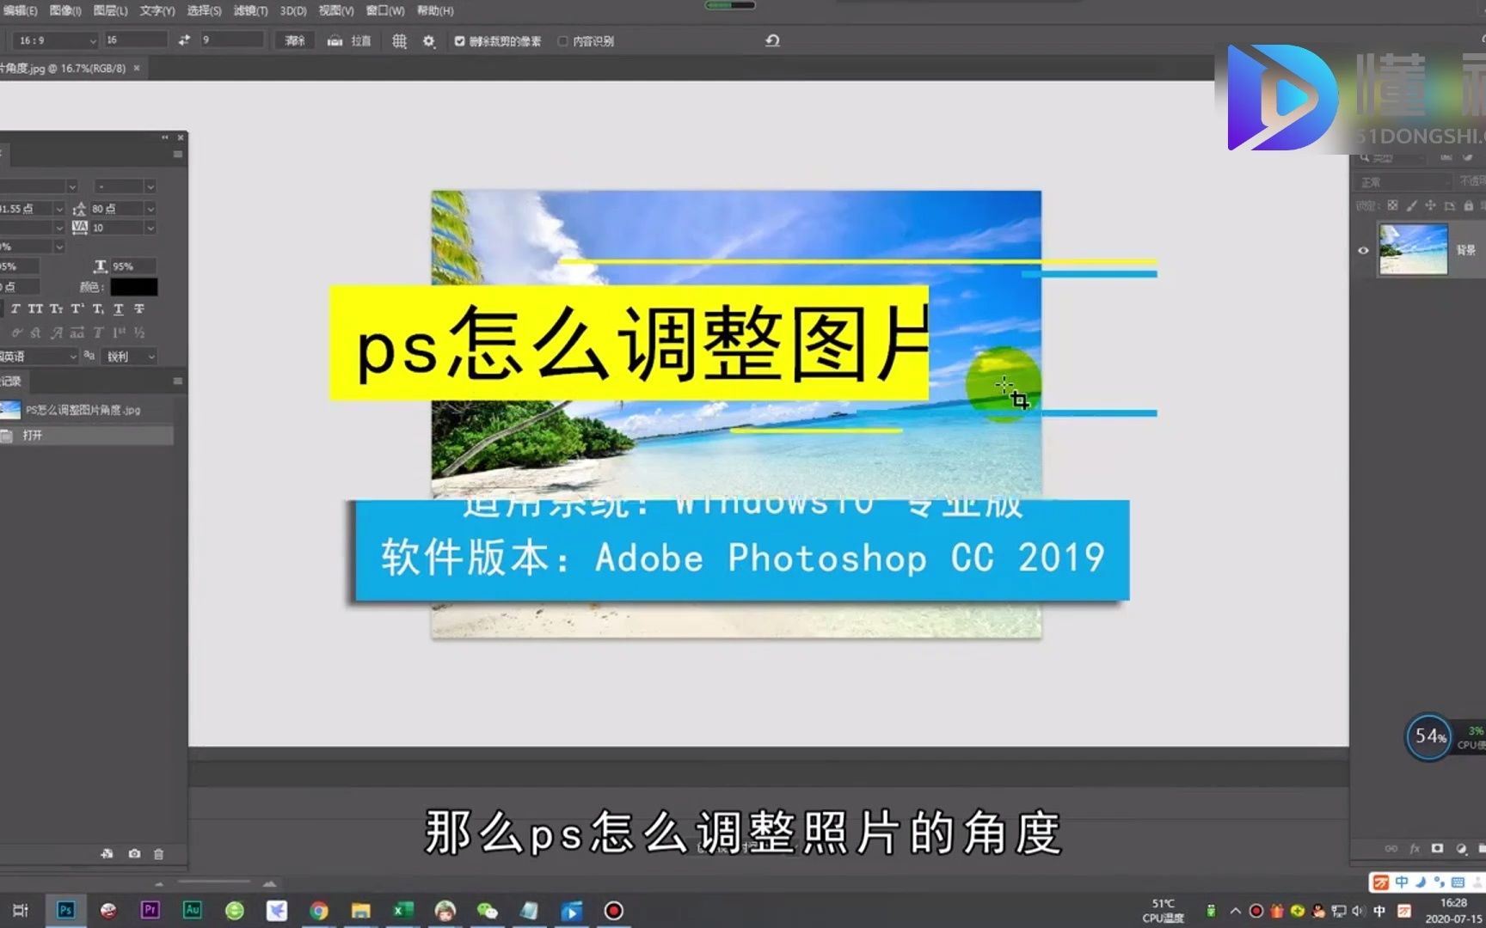The height and width of the screenshot is (928, 1486).
Task: Open the anti-aliasing 锐利 dropdown
Action: pyautogui.click(x=130, y=357)
